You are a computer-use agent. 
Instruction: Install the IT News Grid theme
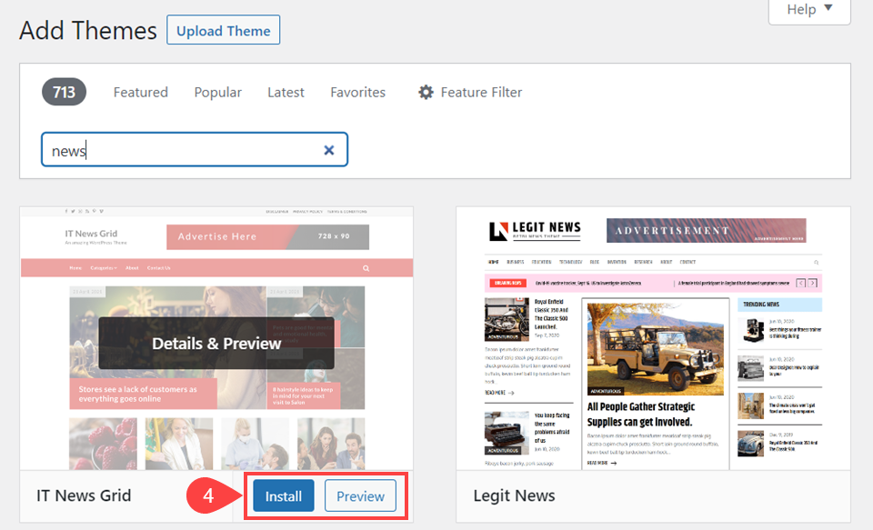[x=283, y=496]
